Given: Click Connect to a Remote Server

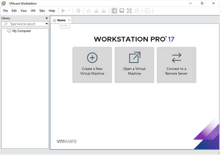Looking at the screenshot, I should [x=176, y=65].
